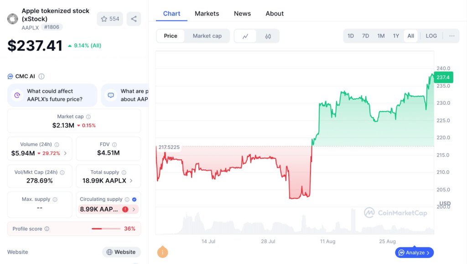The height and width of the screenshot is (264, 467).
Task: Expand Total supply details chevron
Action: tap(131, 181)
